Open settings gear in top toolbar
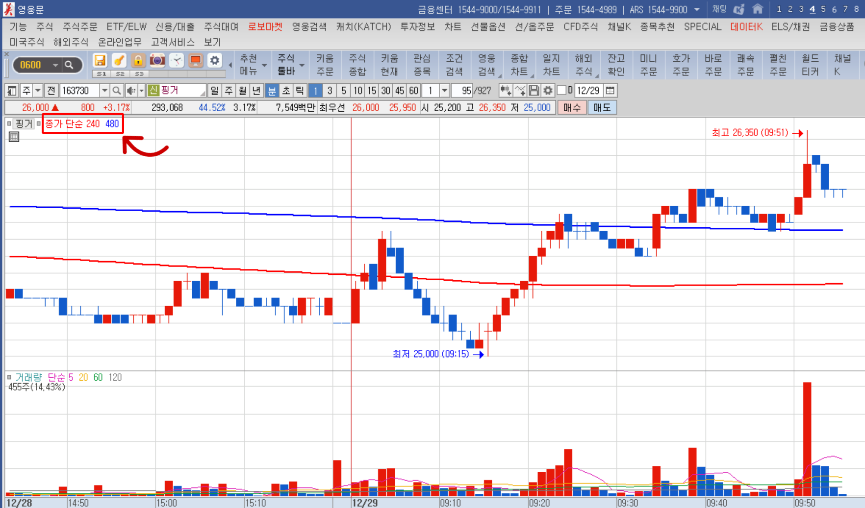The width and height of the screenshot is (865, 508). coord(214,60)
